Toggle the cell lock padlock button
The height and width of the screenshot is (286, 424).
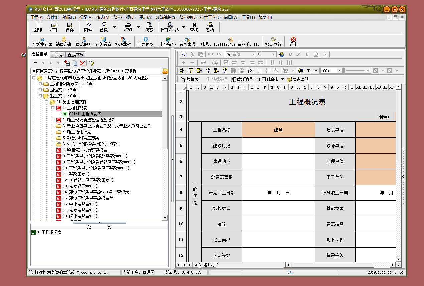250,71
